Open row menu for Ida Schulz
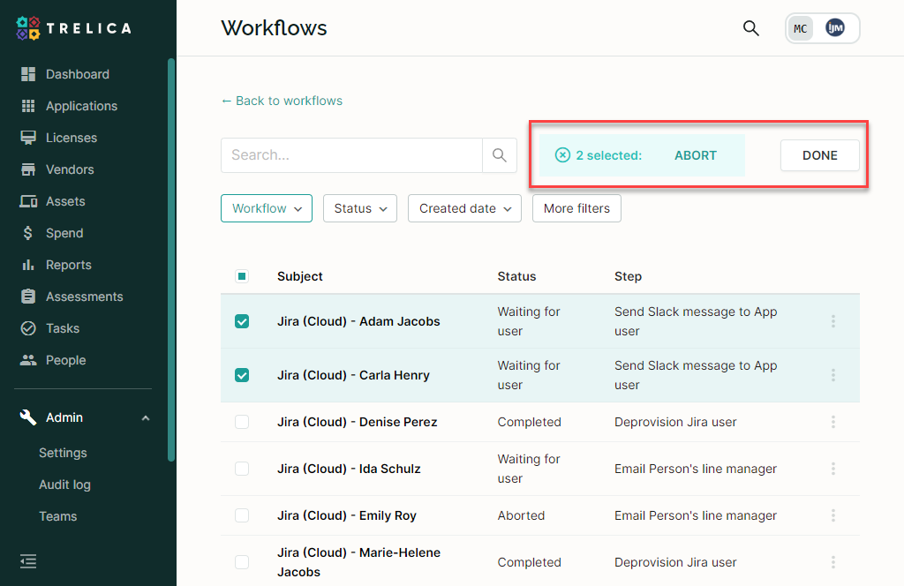 coord(833,469)
